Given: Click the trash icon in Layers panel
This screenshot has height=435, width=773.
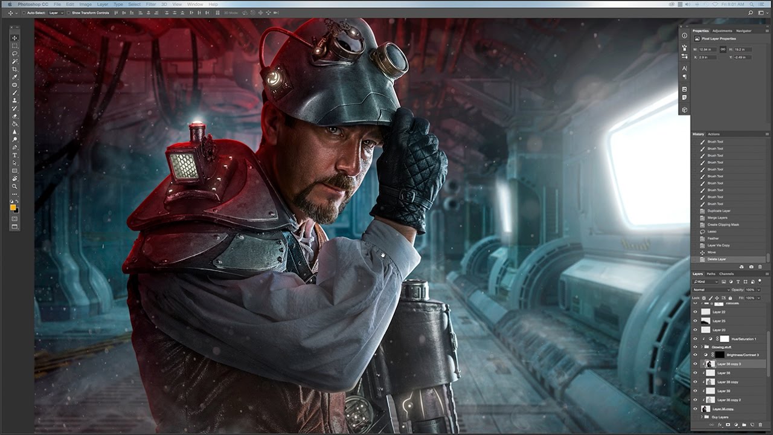Looking at the screenshot, I should (760, 425).
